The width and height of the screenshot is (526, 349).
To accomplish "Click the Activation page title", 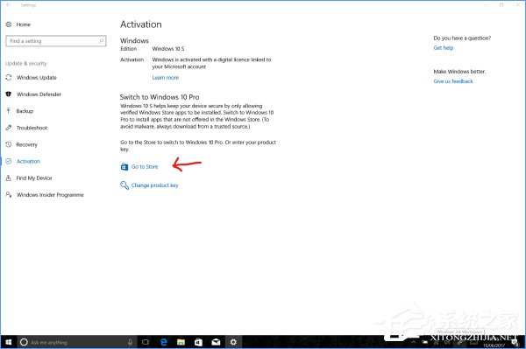I will (141, 24).
